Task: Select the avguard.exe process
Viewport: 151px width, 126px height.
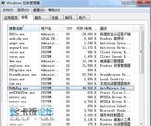Action: (71, 48)
